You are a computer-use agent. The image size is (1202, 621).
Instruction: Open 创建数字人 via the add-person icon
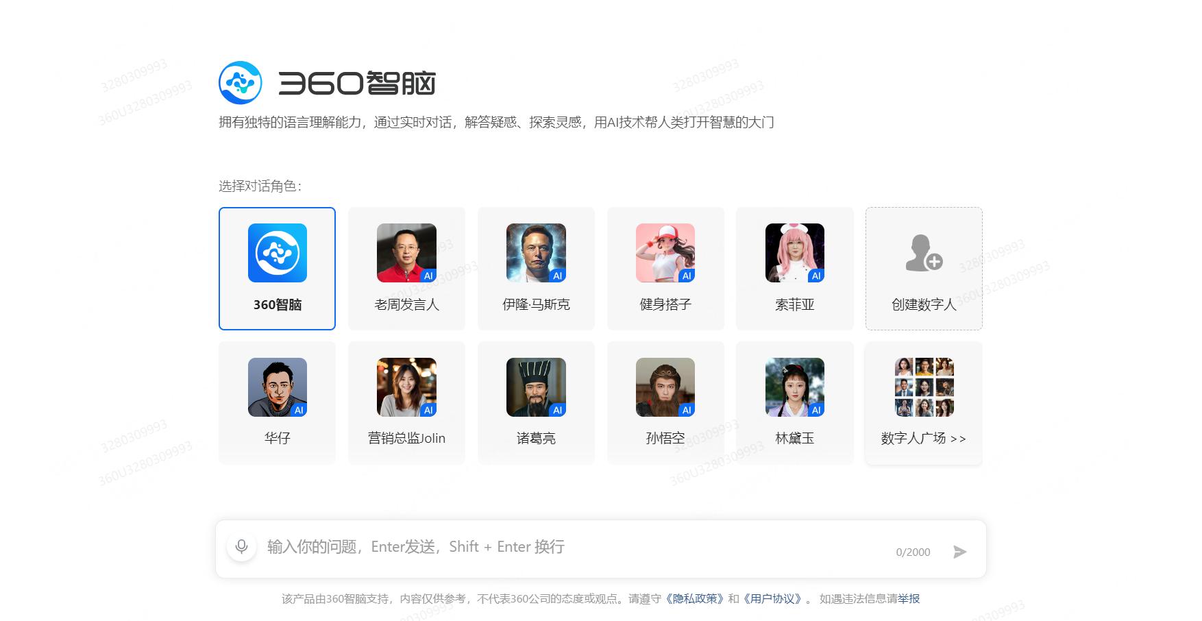(x=923, y=258)
